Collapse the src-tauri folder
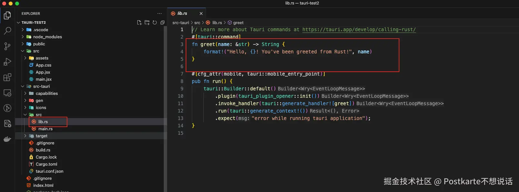Screen dimensions: 519x192 [x=41, y=86]
